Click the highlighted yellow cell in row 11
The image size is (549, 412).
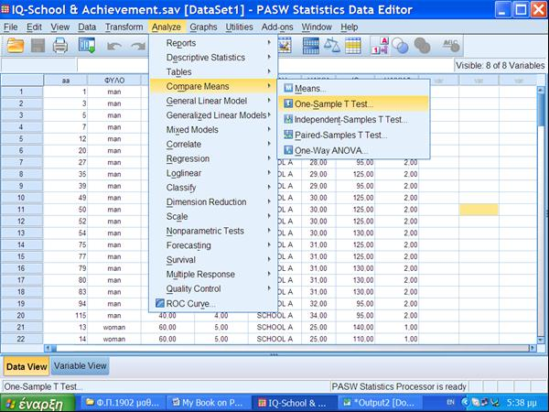point(479,210)
